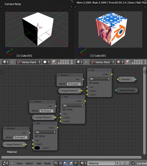Toggle fake user F button for Material
The image size is (147, 166).
118,163
